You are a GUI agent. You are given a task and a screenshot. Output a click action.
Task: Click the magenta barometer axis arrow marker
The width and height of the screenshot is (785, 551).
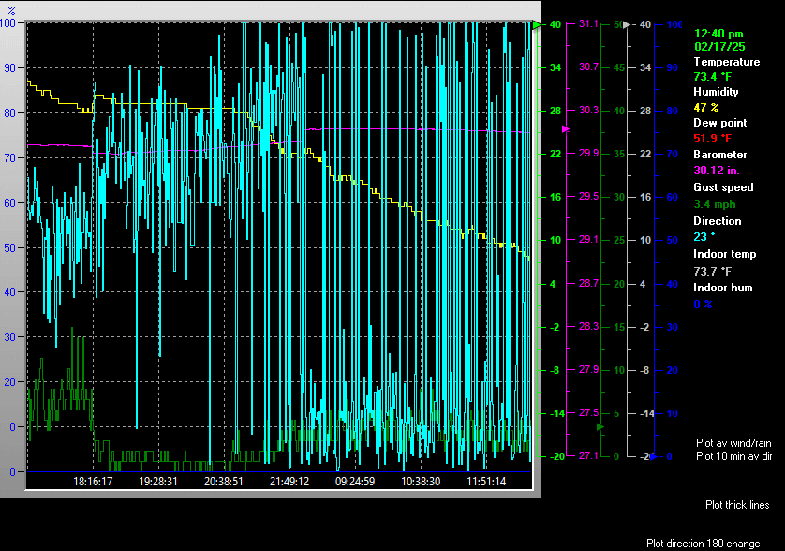(565, 128)
